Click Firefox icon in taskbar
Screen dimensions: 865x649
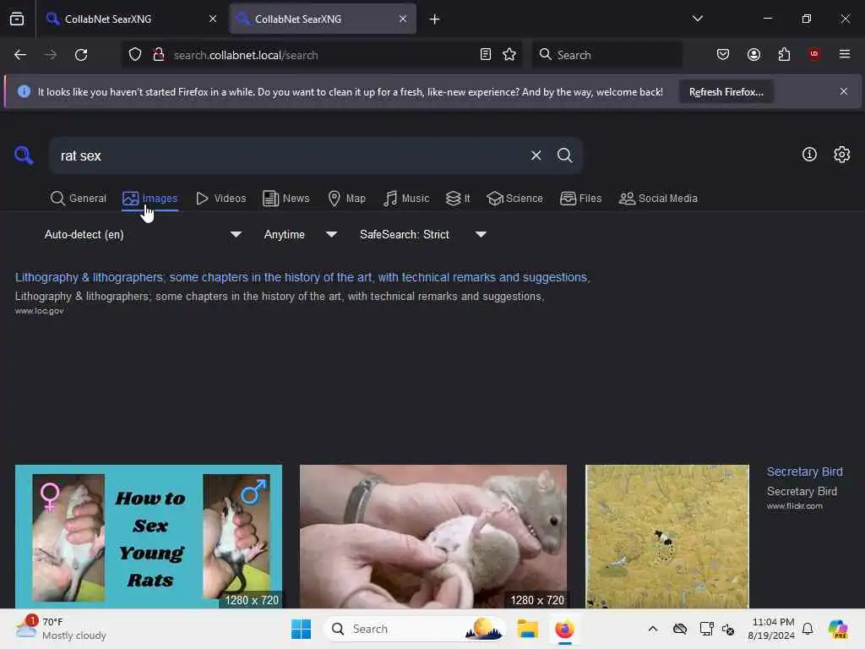564,629
